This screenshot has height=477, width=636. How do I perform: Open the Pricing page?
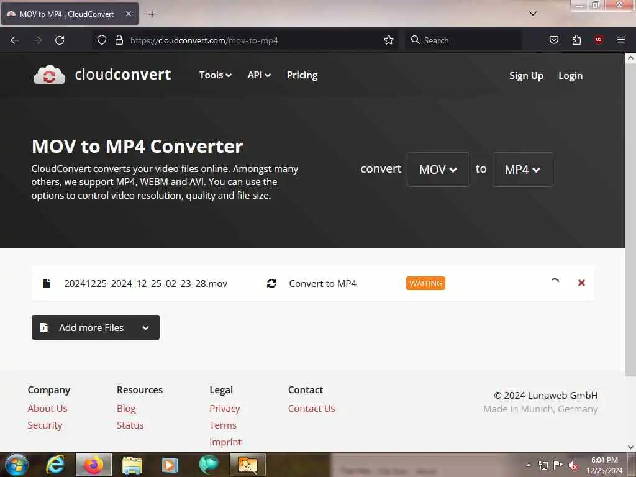click(x=302, y=75)
